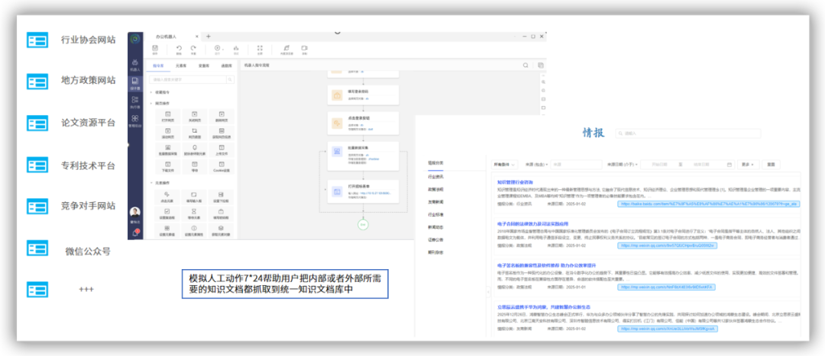Select the 填写输入框 command tile
825x356 pixels.
point(194,197)
